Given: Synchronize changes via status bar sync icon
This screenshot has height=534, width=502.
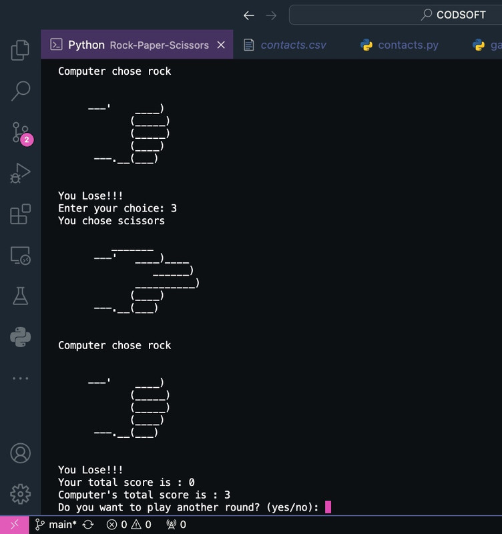Looking at the screenshot, I should [88, 525].
